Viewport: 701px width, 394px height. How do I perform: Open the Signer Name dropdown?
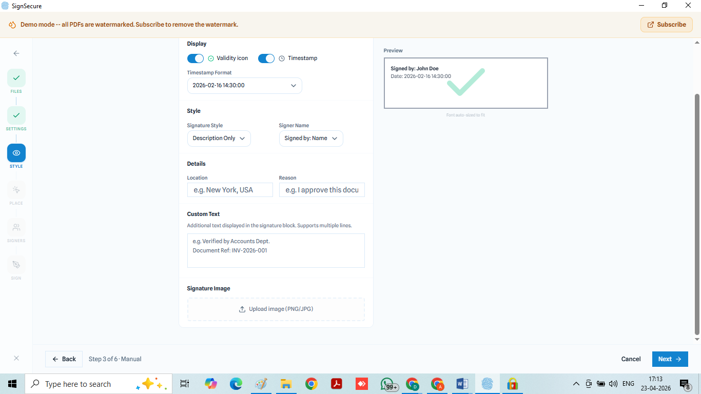(x=310, y=139)
